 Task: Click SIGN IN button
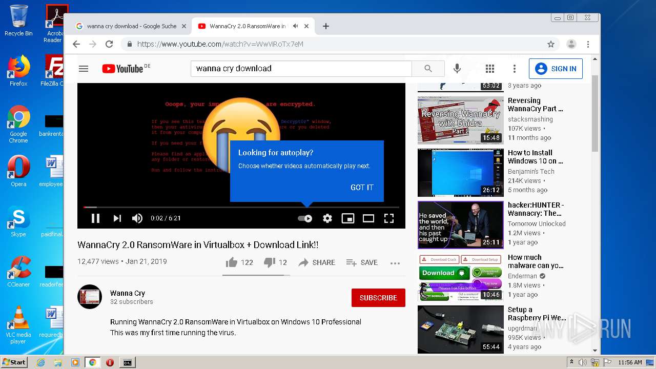point(556,69)
